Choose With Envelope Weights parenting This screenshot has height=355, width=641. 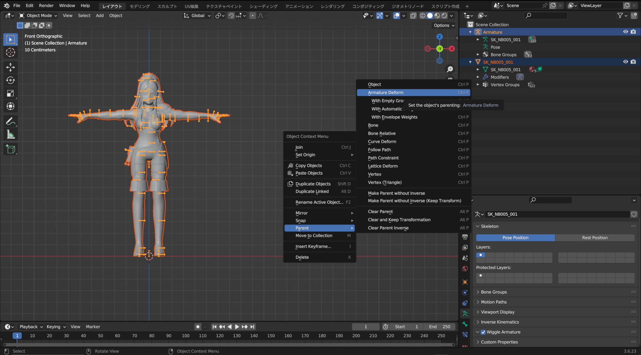coord(414,117)
